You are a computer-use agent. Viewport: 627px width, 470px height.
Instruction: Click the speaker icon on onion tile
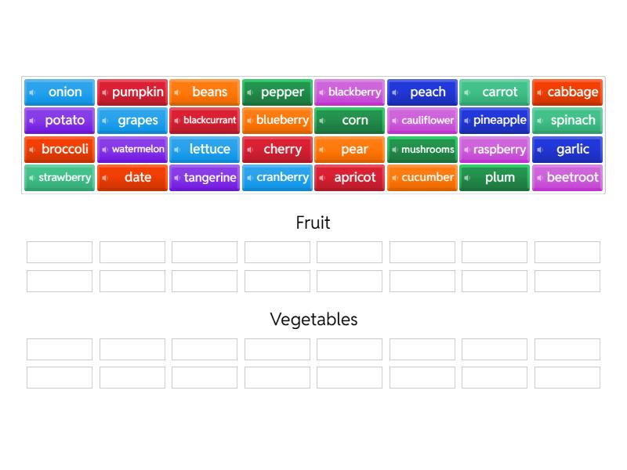32,92
